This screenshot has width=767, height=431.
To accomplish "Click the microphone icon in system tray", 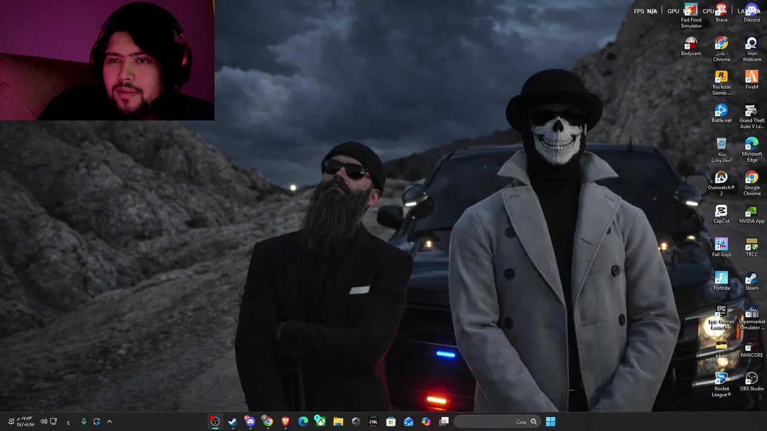I will pyautogui.click(x=83, y=421).
